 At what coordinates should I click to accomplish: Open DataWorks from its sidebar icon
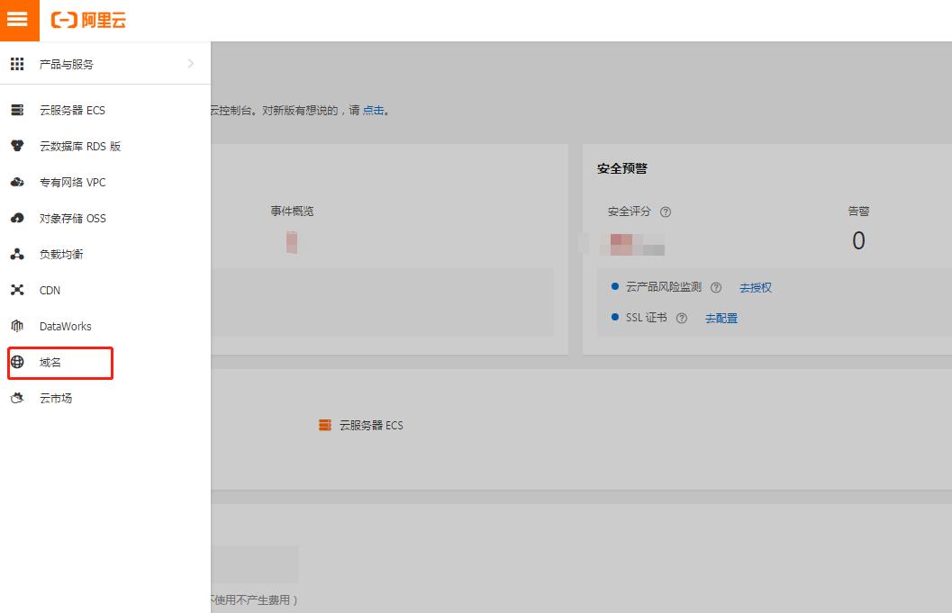coord(16,326)
